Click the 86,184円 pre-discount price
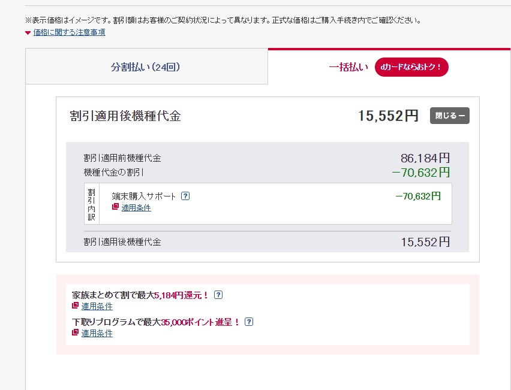 click(x=425, y=158)
